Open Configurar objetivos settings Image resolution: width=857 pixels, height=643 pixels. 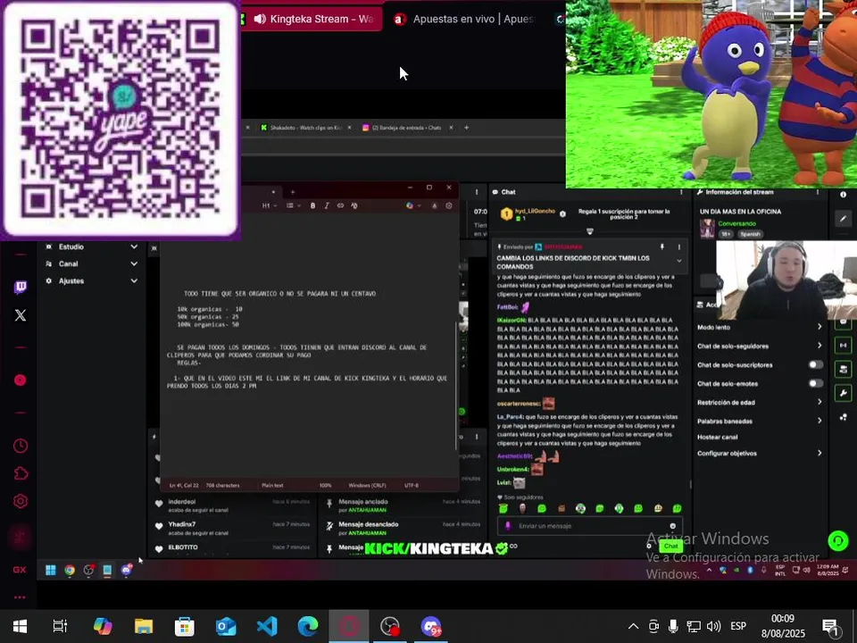pos(760,453)
